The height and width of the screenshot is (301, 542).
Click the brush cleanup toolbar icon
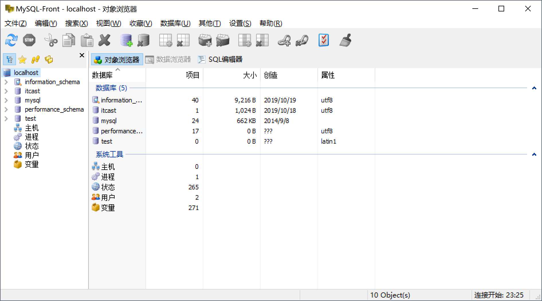[345, 40]
